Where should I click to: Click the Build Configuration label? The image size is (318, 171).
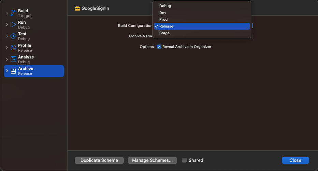click(135, 26)
